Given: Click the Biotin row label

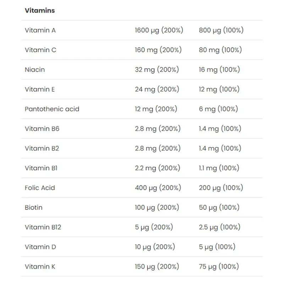Looking at the screenshot, I should point(33,207).
